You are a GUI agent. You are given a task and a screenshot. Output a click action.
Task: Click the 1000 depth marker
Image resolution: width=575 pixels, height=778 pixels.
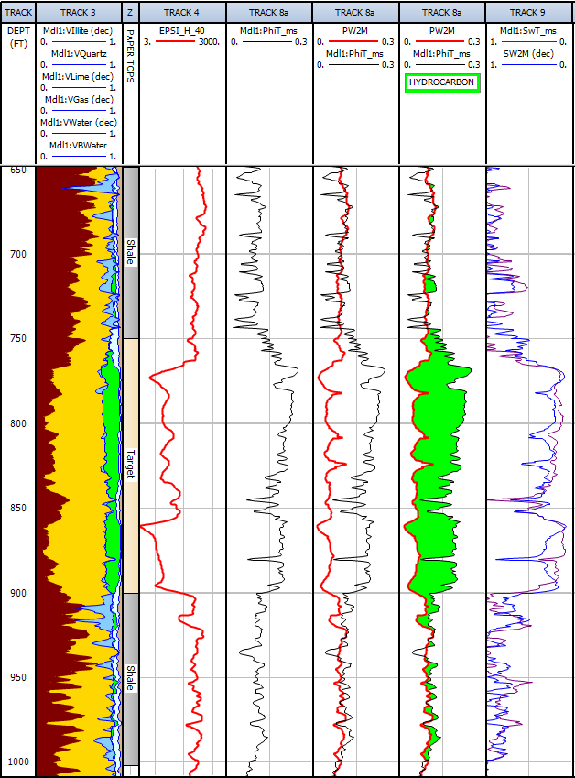(x=17, y=762)
